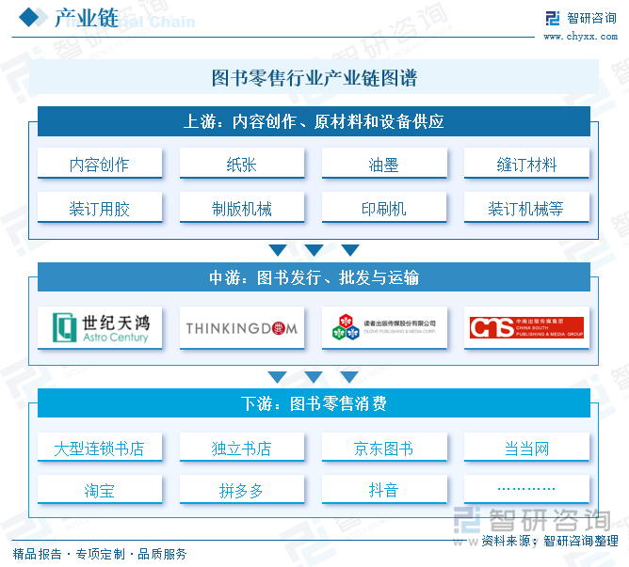Click the CNS 中南出版传媒集团 logo
Viewport: 629px width, 567px height.
526,328
